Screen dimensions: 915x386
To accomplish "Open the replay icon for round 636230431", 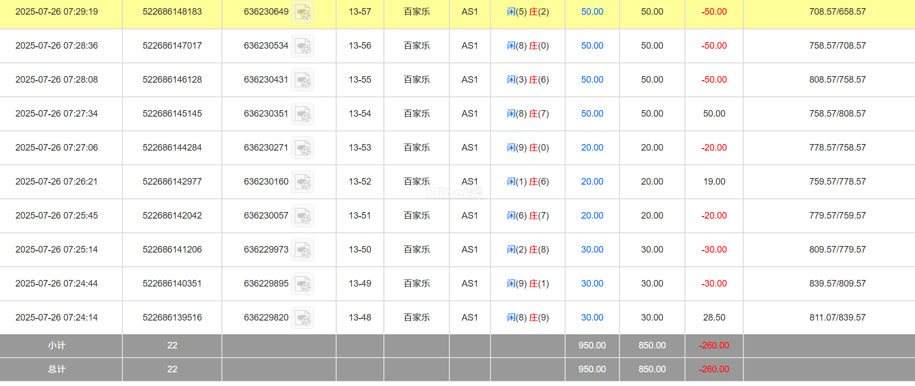I will point(303,80).
